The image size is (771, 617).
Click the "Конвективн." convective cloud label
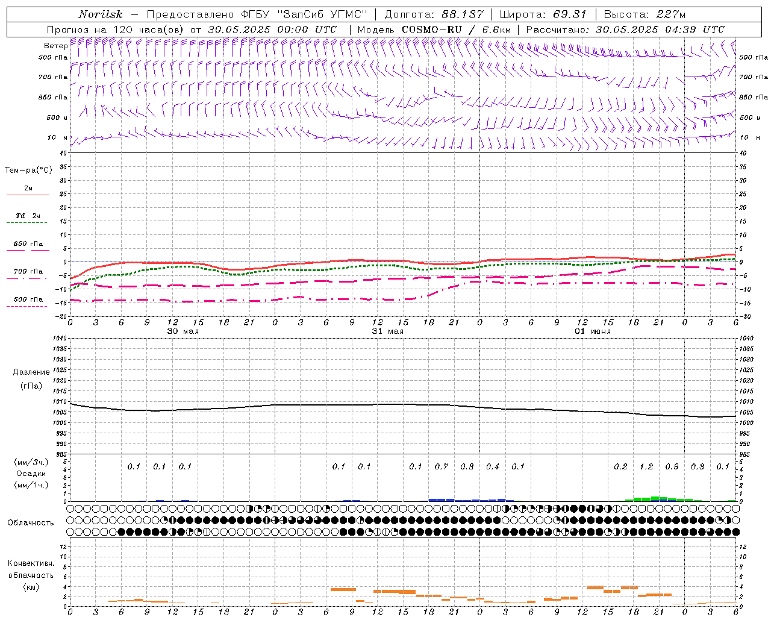tap(31, 563)
